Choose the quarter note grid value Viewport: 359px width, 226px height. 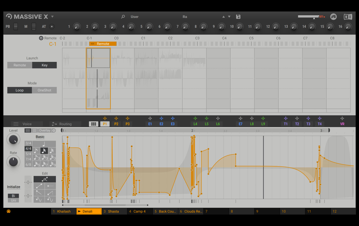[x=44, y=144]
